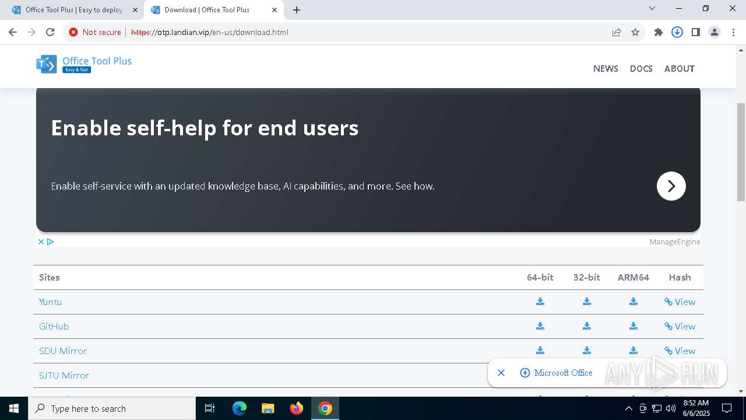Open the Yuntu site link
The height and width of the screenshot is (420, 746).
50,302
